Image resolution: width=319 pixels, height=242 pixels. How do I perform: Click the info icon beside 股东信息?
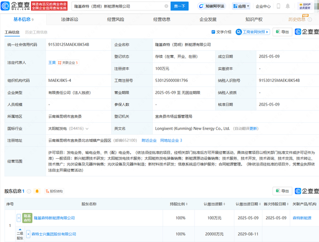click(x=29, y=191)
